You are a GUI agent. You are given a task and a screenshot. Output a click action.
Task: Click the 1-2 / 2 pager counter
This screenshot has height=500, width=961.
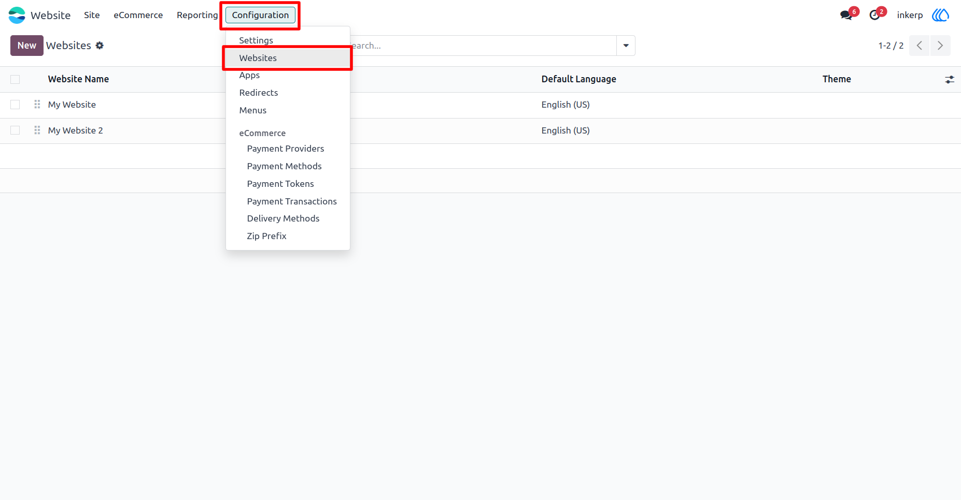pos(891,46)
